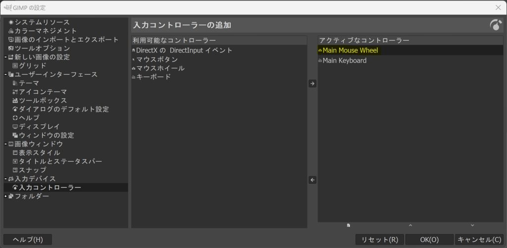Image resolution: width=507 pixels, height=248 pixels.
Task: Click the アイコンテーマ page icon
Action: tap(15, 92)
